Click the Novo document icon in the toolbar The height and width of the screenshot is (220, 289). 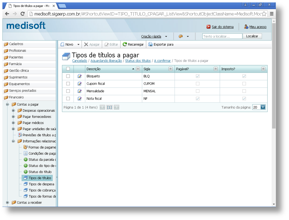click(62, 44)
